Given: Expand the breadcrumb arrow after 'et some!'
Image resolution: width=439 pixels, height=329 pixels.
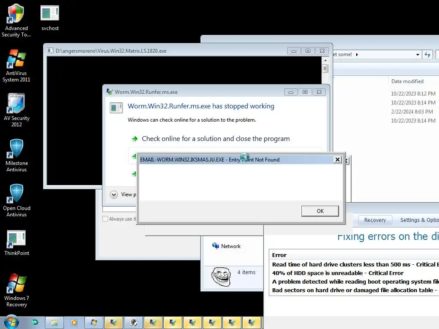Looking at the screenshot, I should pyautogui.click(x=357, y=54).
